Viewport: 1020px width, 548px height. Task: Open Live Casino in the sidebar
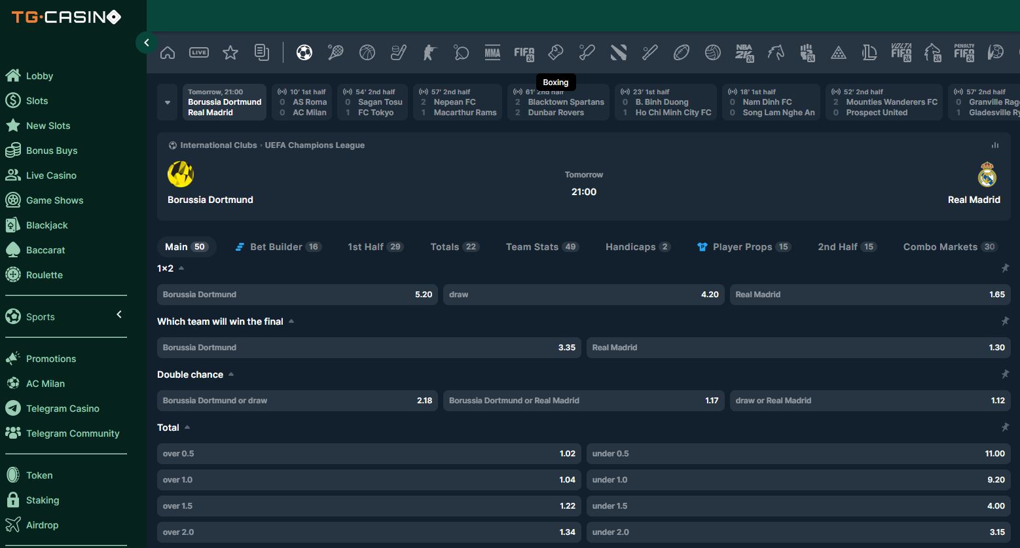(51, 175)
